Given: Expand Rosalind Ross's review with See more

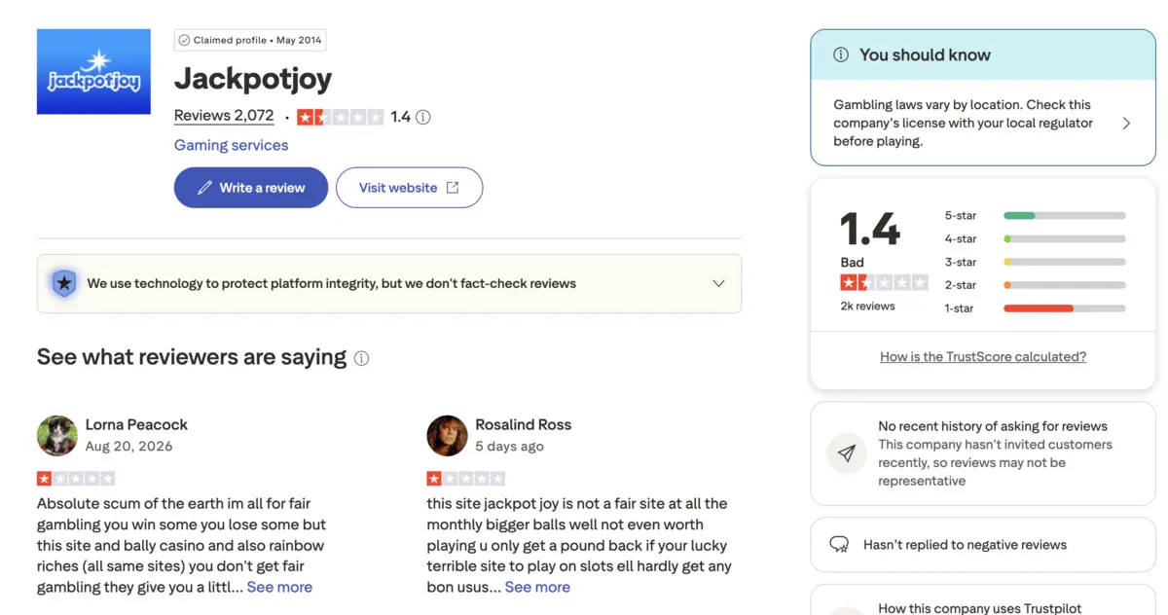Looking at the screenshot, I should click(x=537, y=587).
